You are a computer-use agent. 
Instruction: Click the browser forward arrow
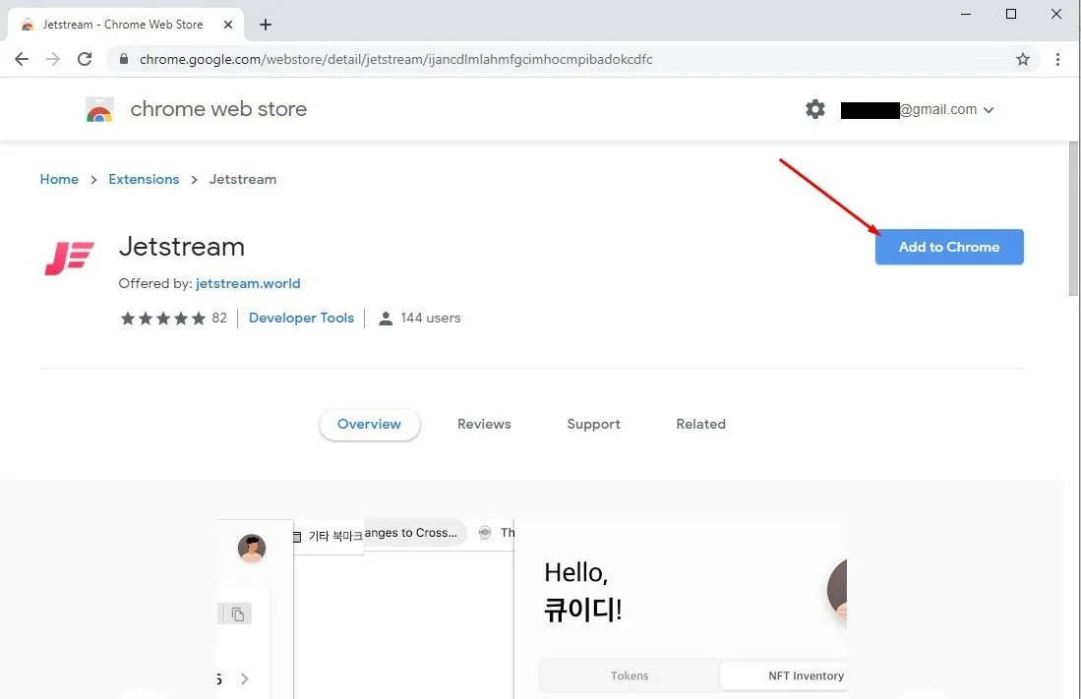coord(53,59)
